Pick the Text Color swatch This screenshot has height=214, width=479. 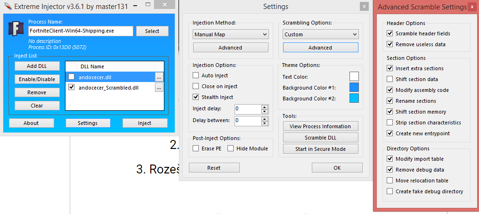pos(354,76)
